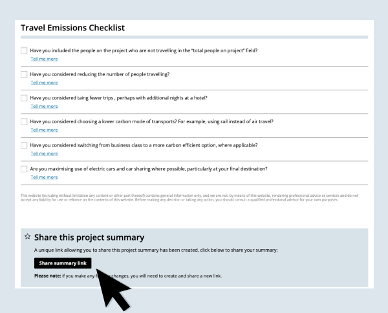Show 'Tell me more' about taking fewer trips
388x313 pixels.
point(44,106)
